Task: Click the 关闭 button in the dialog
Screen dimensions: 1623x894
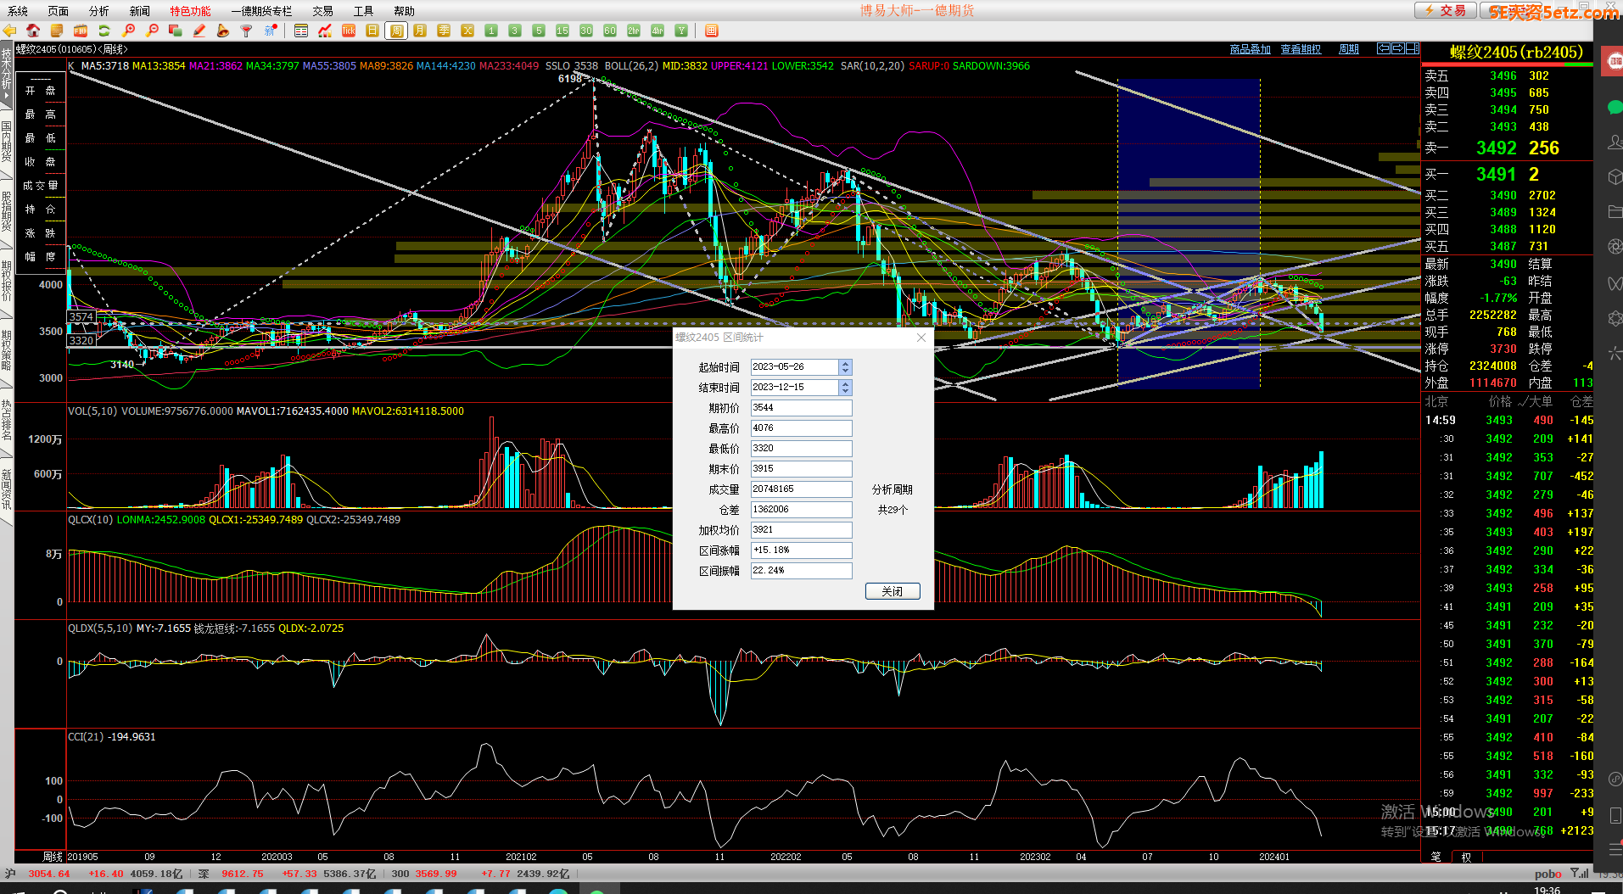Action: 892,591
